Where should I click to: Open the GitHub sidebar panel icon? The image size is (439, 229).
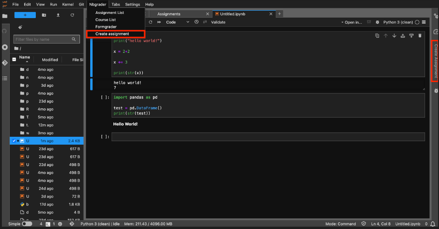pyautogui.click(x=5, y=31)
